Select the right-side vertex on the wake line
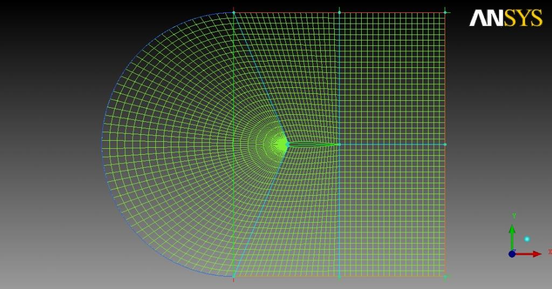552x289 pixels. [445, 144]
